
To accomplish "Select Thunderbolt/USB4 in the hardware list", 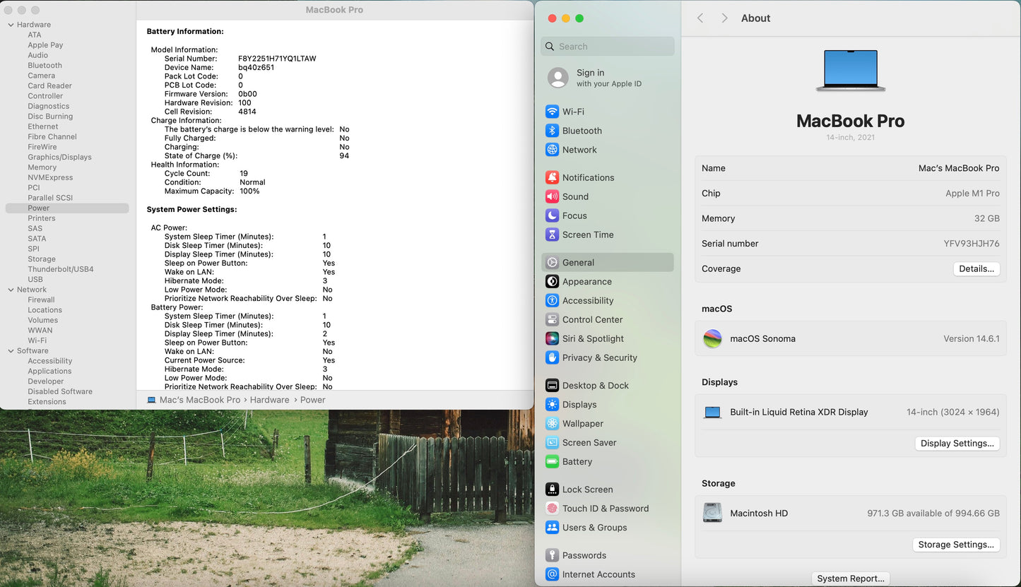I will [x=61, y=269].
